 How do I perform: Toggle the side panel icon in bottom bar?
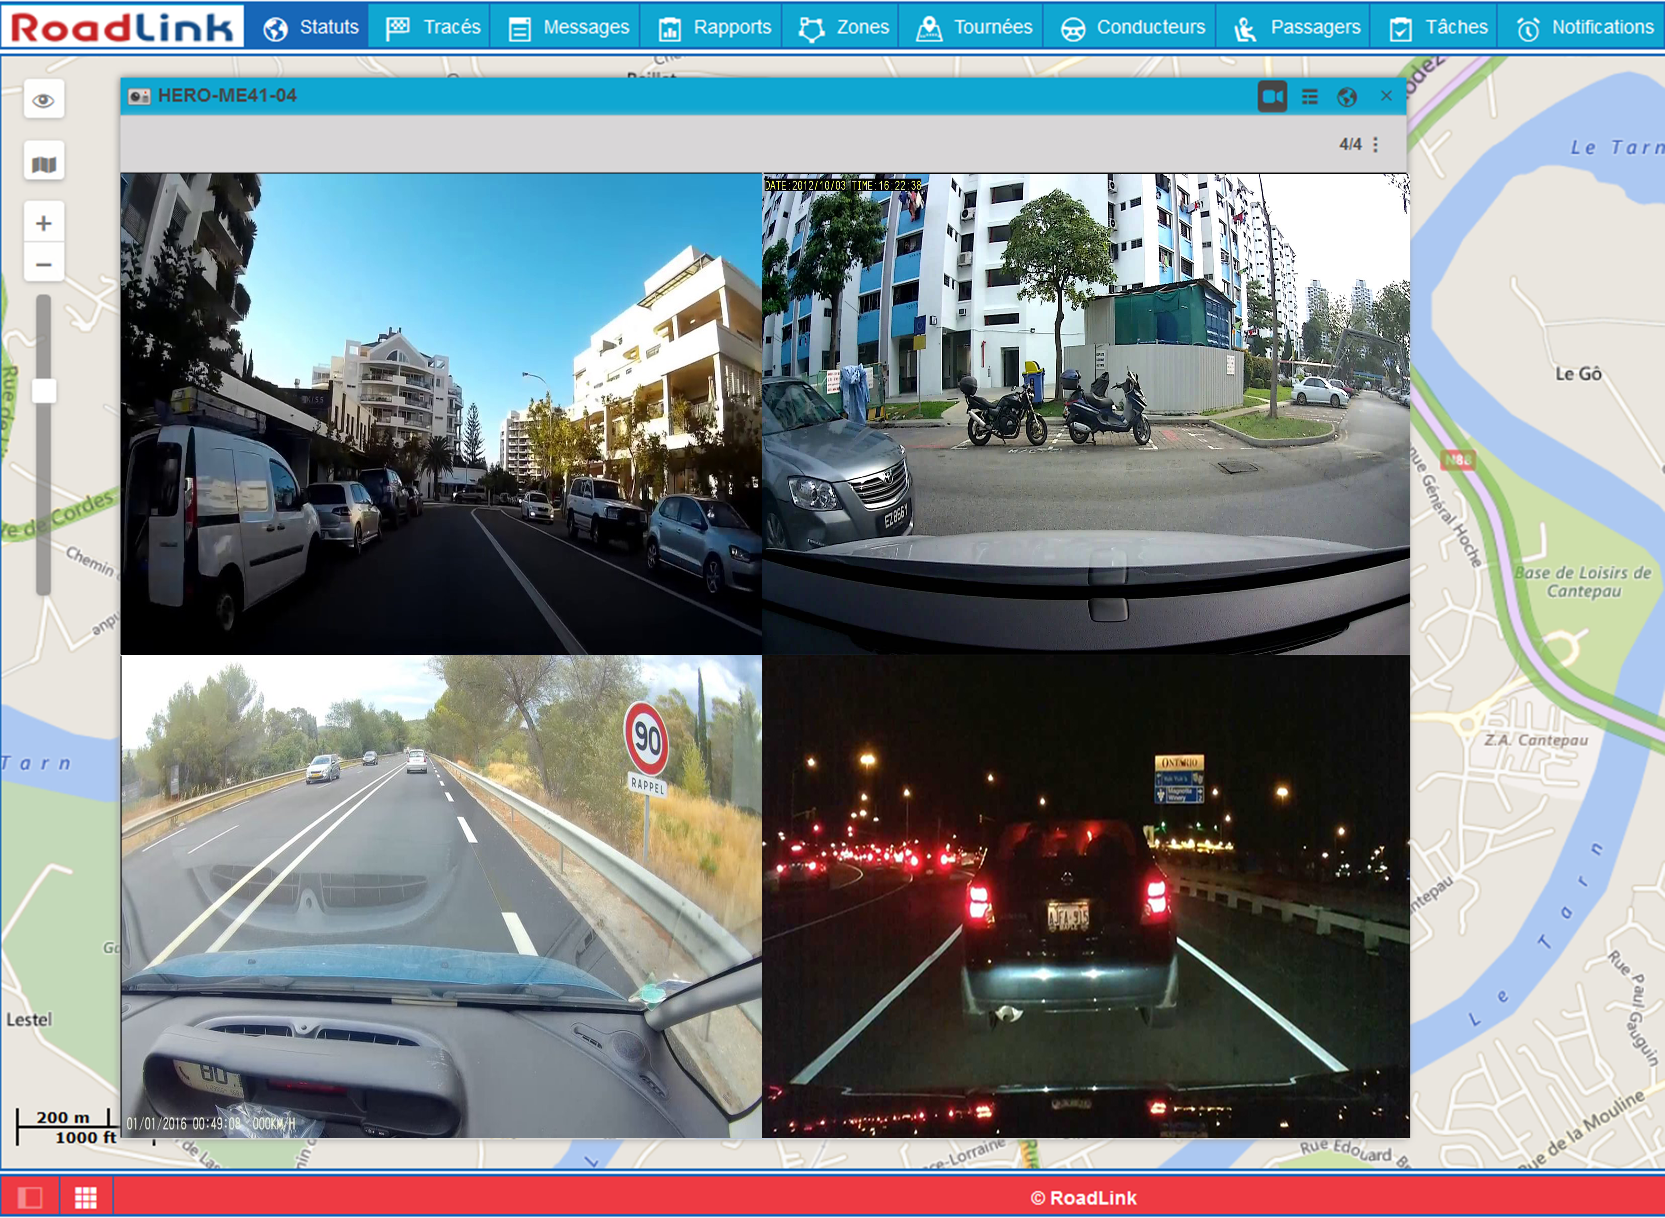pos(30,1197)
